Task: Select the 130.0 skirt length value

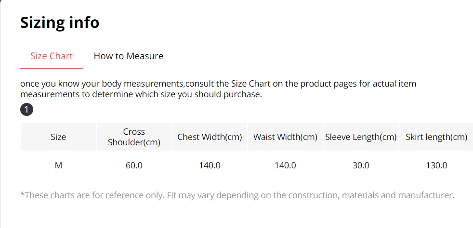Action: pyautogui.click(x=436, y=165)
